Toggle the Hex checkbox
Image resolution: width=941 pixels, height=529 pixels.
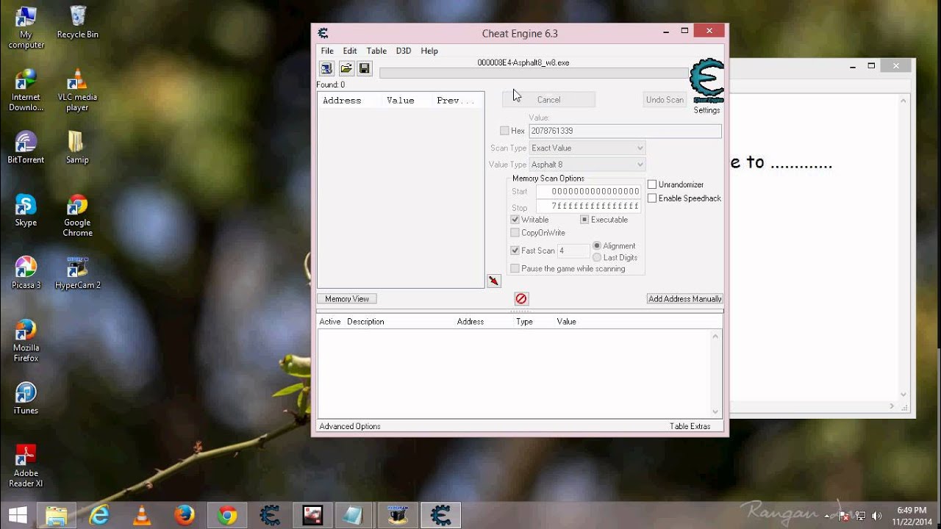click(504, 131)
